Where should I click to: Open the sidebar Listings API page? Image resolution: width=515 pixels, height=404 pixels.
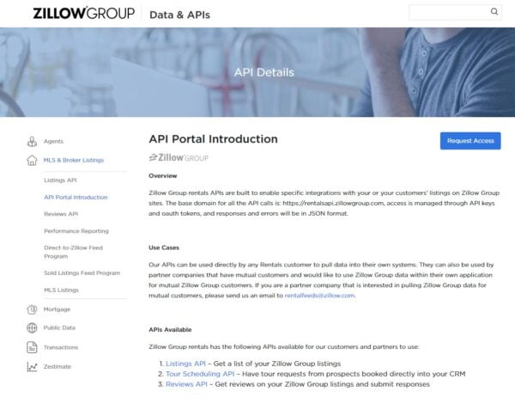60,181
